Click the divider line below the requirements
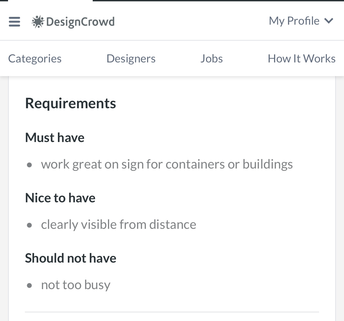The image size is (344, 321). (x=171, y=312)
